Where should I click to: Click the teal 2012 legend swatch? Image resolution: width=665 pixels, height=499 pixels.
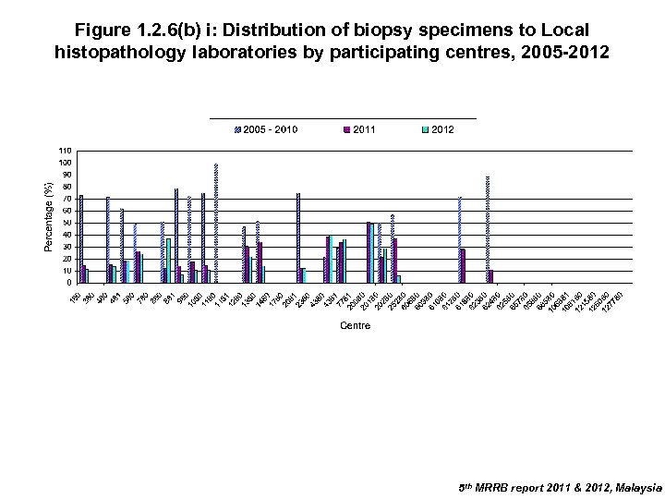[426, 130]
